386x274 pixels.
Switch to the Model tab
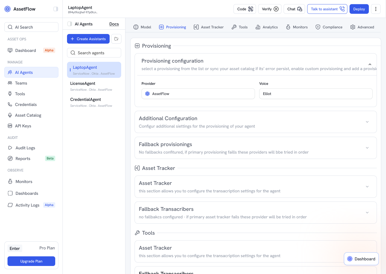[142, 27]
